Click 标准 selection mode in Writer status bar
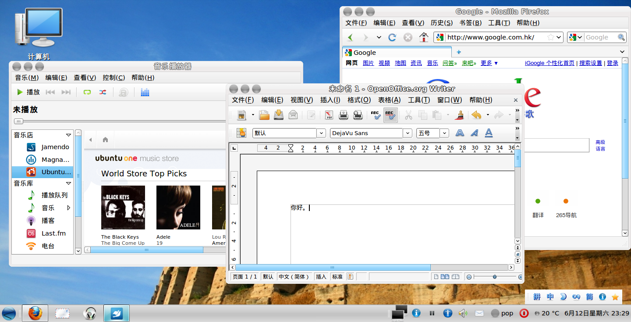Screen dimensions: 631x322 (x=337, y=276)
